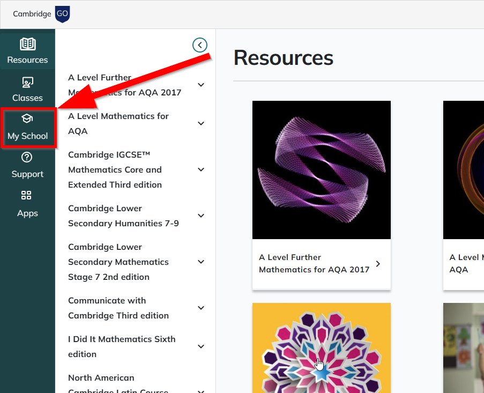Image resolution: width=484 pixels, height=393 pixels.
Task: Open the Support question mark icon
Action: 27,158
